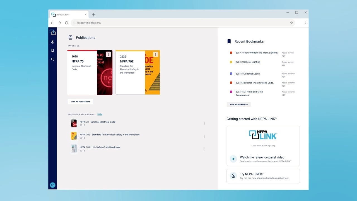357x201 pixels.
Task: Open bookmark 220.18(C) Range Loads
Action: point(247,74)
